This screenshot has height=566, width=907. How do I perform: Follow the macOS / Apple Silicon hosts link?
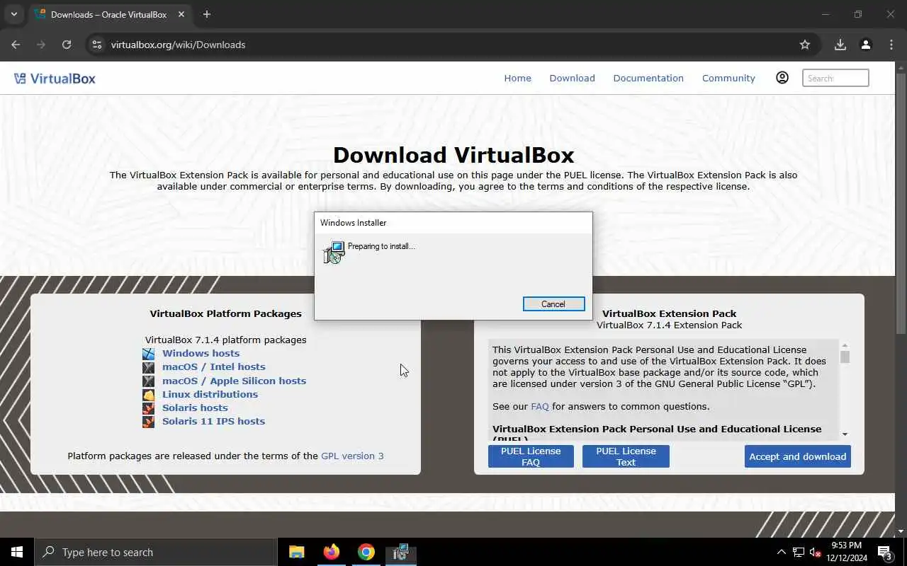pos(234,381)
